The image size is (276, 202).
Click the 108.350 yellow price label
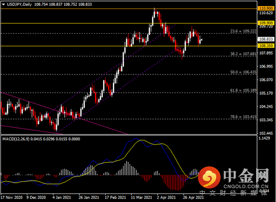[266, 46]
